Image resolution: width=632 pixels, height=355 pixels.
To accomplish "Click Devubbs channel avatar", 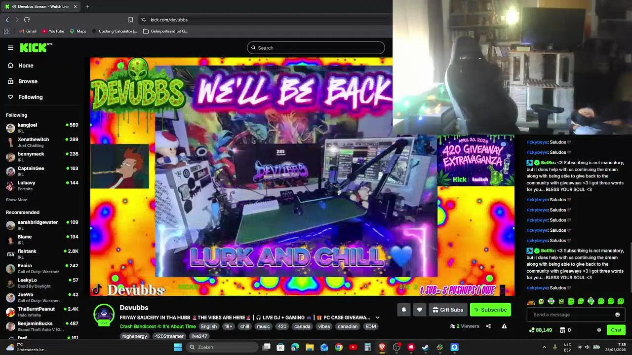I will 104,315.
